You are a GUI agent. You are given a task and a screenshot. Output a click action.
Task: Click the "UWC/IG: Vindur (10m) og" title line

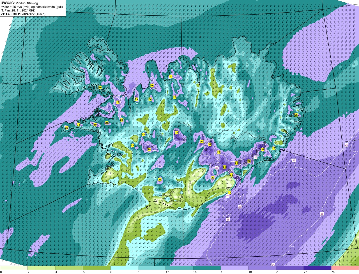19,3
